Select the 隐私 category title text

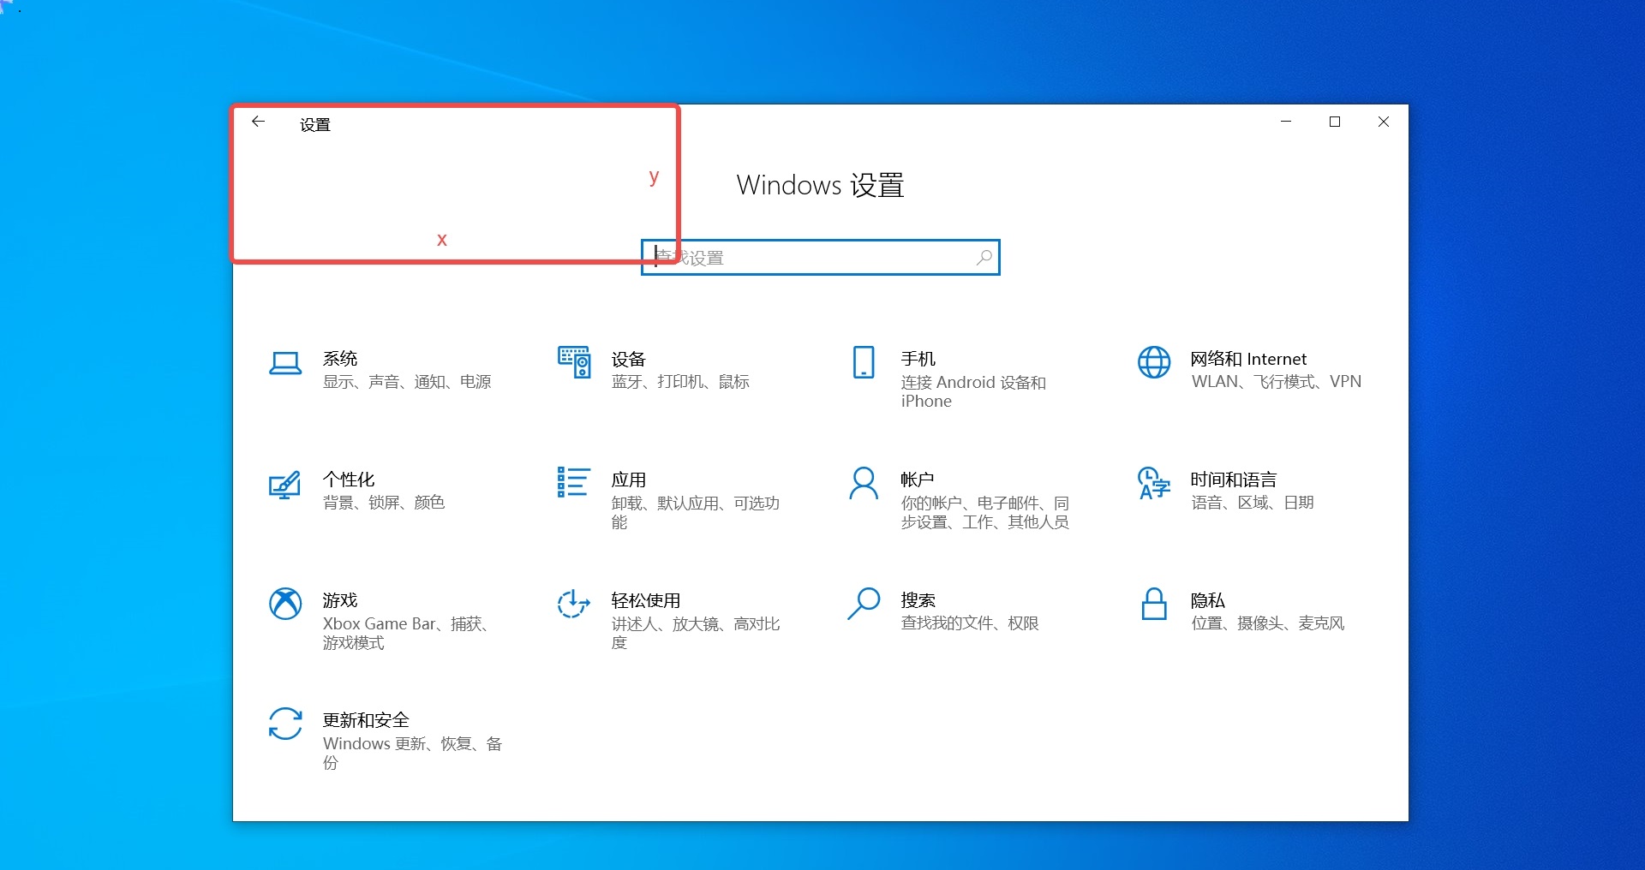(1207, 600)
